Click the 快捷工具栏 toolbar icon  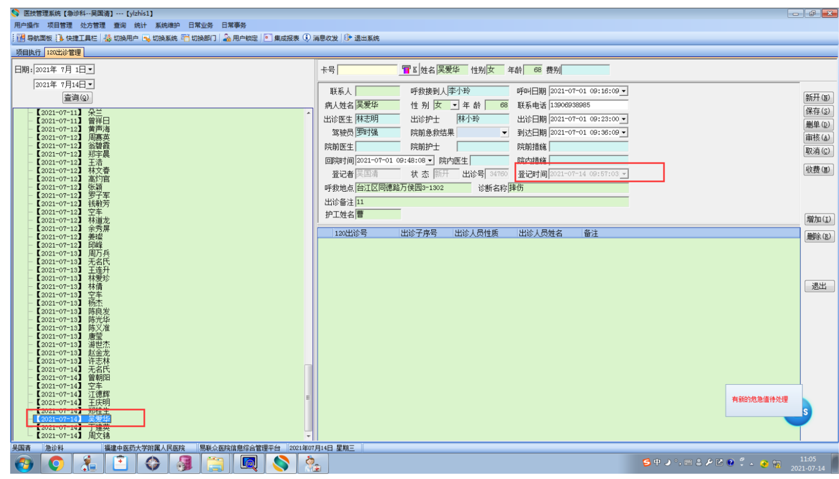click(60, 38)
